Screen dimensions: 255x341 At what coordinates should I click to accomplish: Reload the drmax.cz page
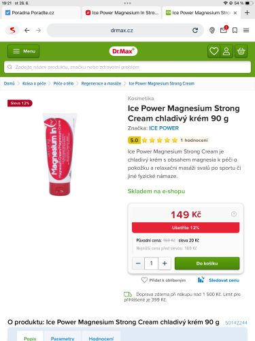point(195,30)
